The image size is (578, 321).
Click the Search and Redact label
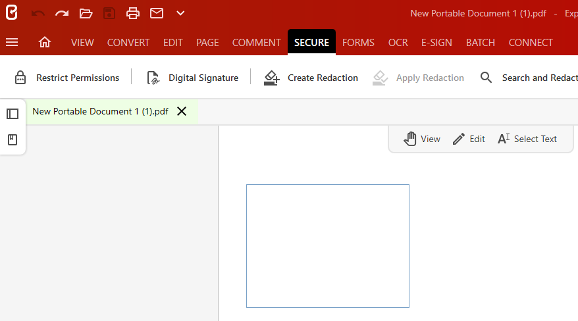click(540, 78)
